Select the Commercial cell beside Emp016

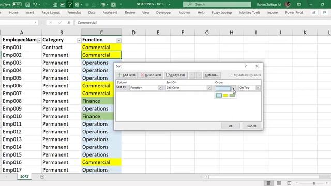pyautogui.click(x=101, y=162)
